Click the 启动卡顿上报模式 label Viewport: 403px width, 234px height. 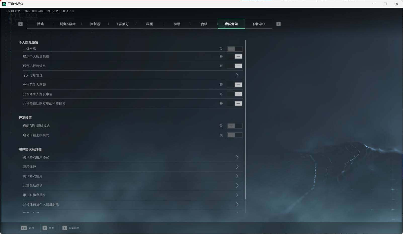point(36,135)
